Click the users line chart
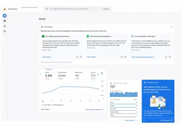Image resolution: width=181 pixels, height=136 pixels. [x=71, y=90]
